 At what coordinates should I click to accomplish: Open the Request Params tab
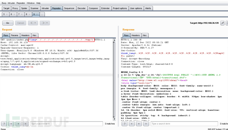point(15,35)
